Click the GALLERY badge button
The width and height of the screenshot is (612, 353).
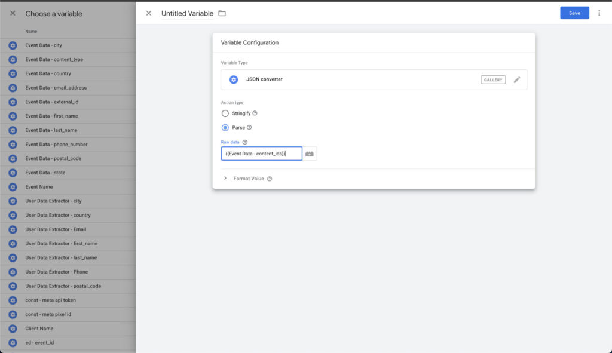pyautogui.click(x=493, y=79)
